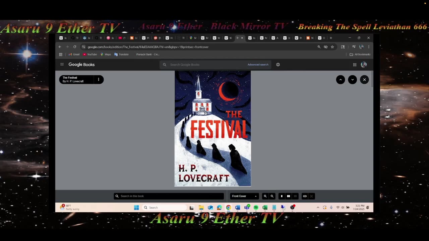Open Spotify from taskbar
429x241 pixels.
tap(256, 208)
